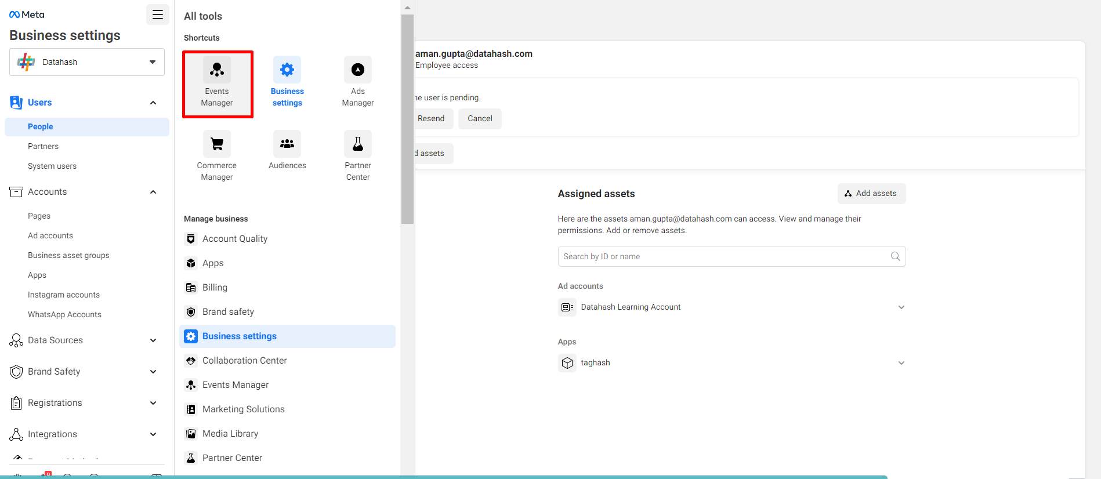
Task: Collapse the Users section chevron
Action: pos(153,103)
